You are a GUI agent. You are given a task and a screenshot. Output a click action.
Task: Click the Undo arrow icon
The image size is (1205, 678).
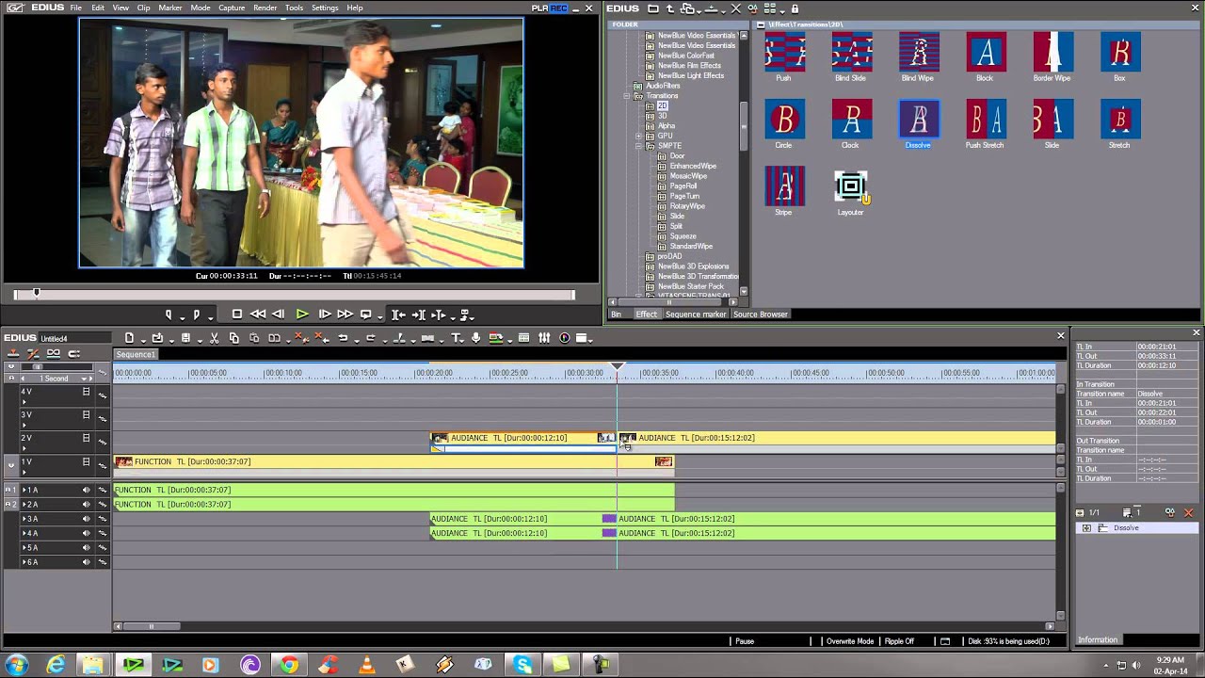point(343,338)
